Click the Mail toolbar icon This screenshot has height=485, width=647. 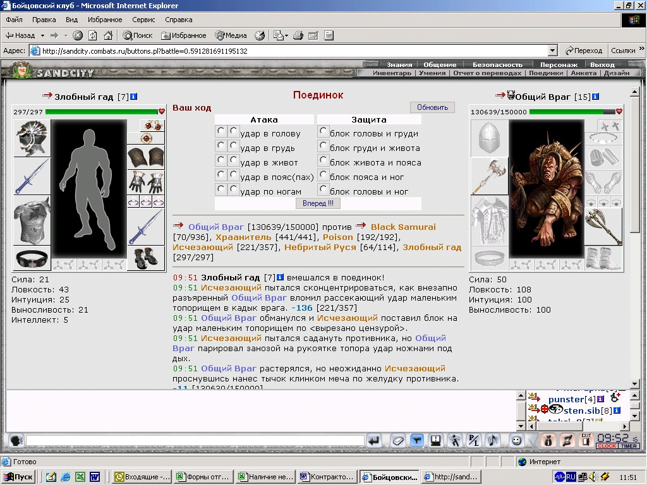(279, 36)
